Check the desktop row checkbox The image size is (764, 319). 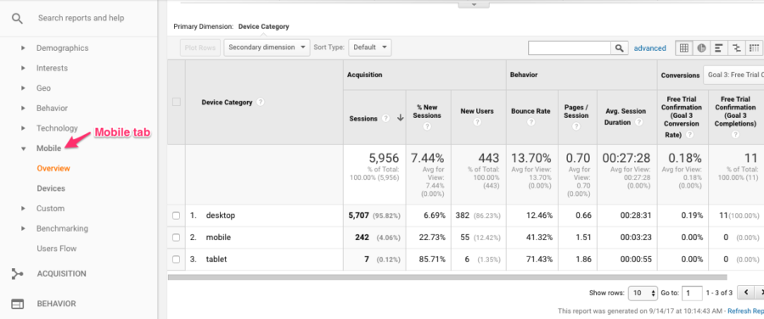177,215
